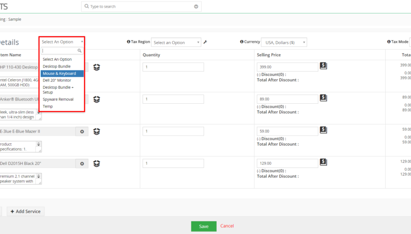Click the Currency info icon
Viewport: 411px width, 234px height.
click(242, 41)
